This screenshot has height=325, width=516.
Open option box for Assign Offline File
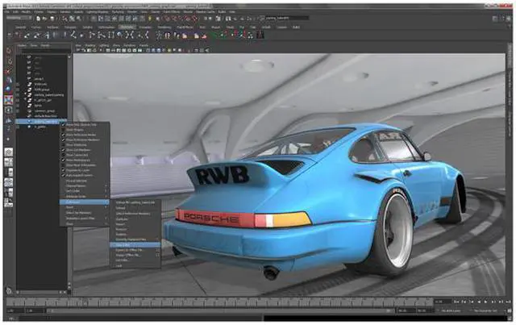click(158, 255)
